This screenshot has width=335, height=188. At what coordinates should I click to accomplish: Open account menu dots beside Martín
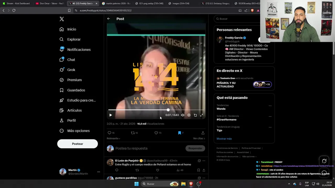[x=99, y=172]
